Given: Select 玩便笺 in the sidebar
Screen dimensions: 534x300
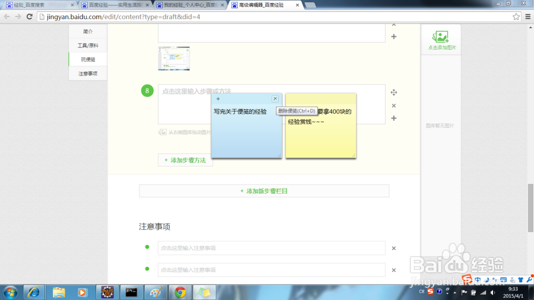Looking at the screenshot, I should (88, 59).
